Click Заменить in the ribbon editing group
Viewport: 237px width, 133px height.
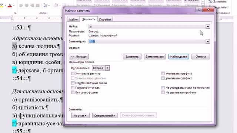pos(218,1)
